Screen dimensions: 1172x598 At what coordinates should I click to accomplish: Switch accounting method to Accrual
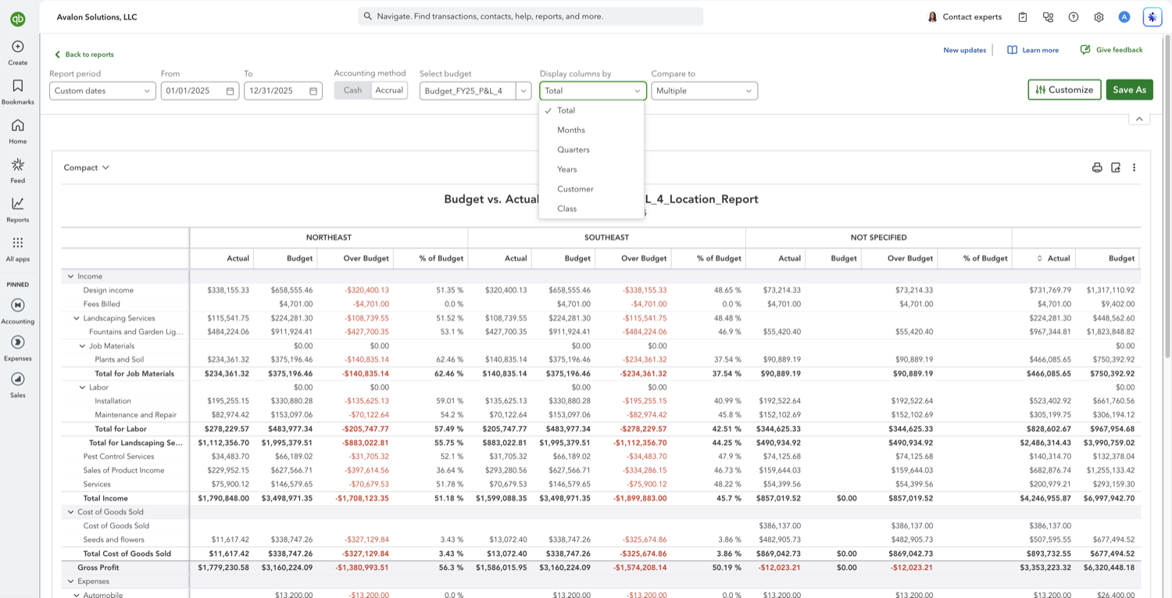click(x=389, y=91)
